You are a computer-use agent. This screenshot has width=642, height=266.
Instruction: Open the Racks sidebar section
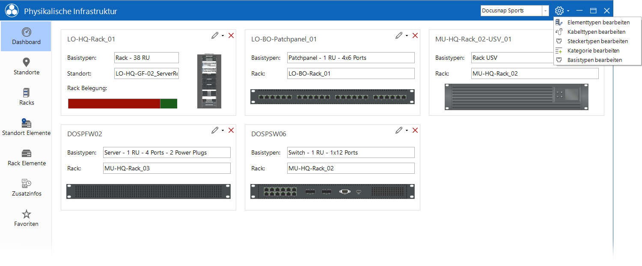click(26, 97)
